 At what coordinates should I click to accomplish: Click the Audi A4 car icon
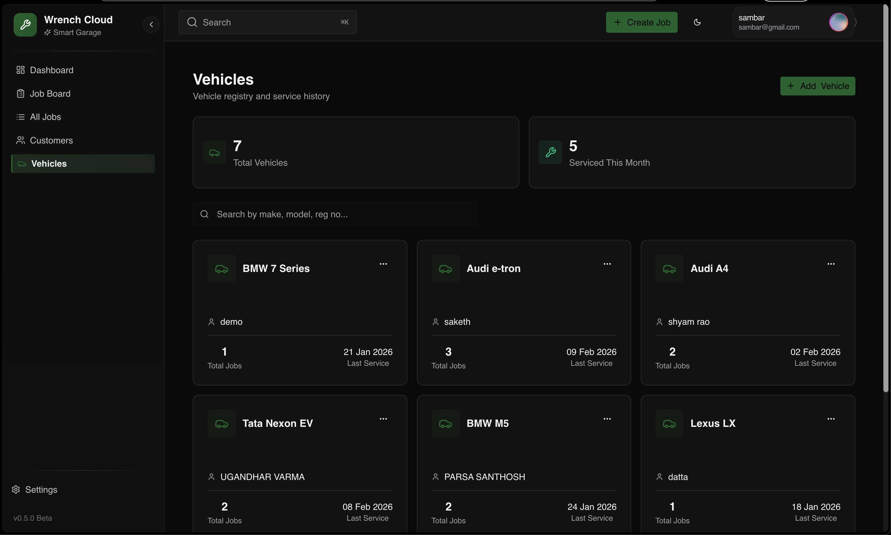point(669,268)
